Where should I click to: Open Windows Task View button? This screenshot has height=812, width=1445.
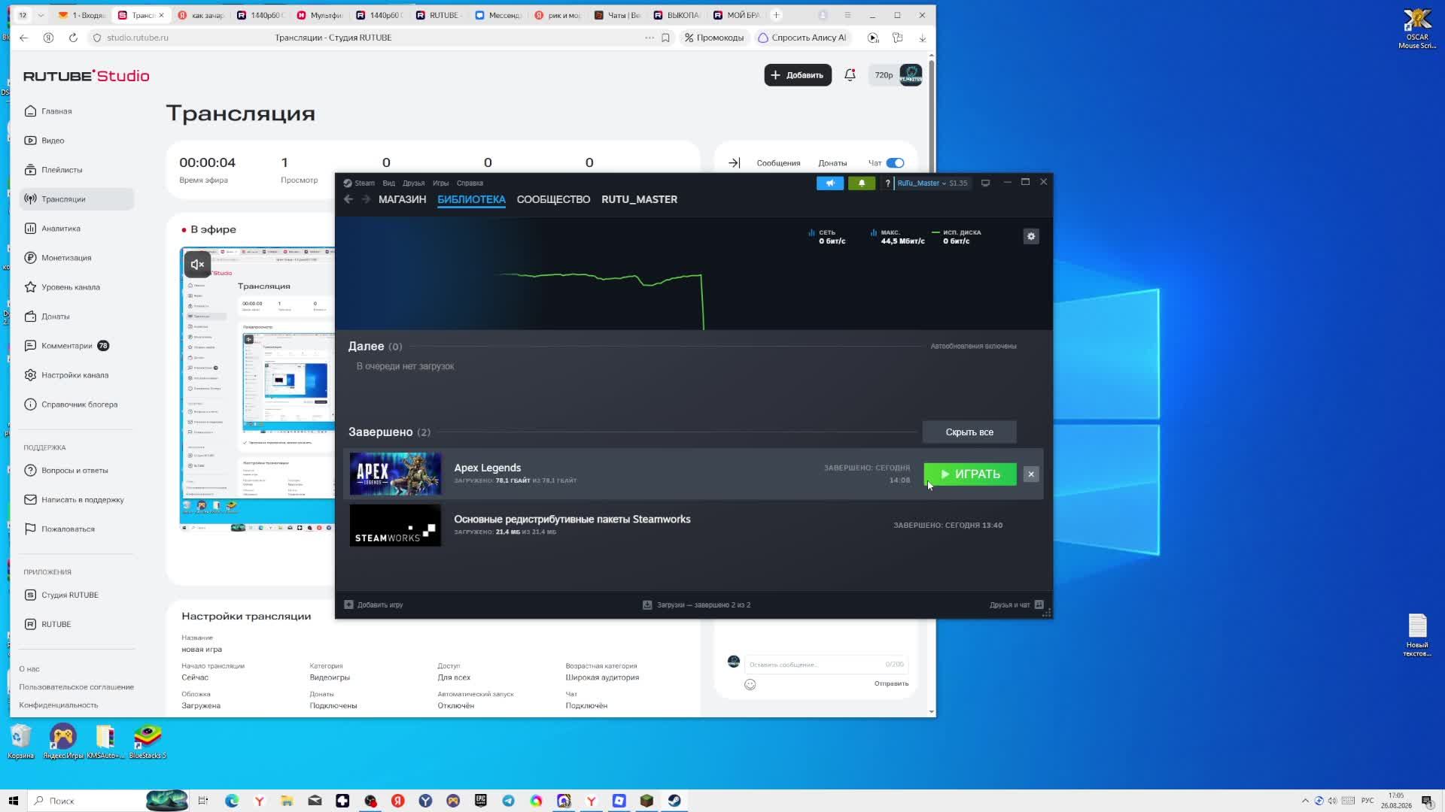point(203,801)
